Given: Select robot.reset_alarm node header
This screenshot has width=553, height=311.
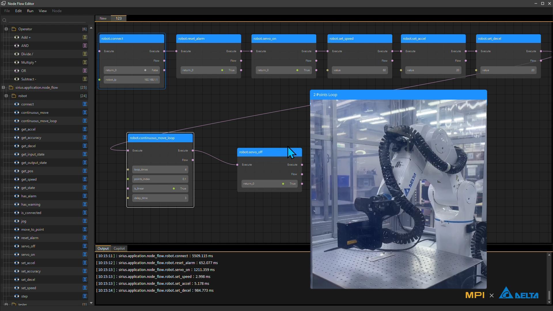Looking at the screenshot, I should 209,39.
